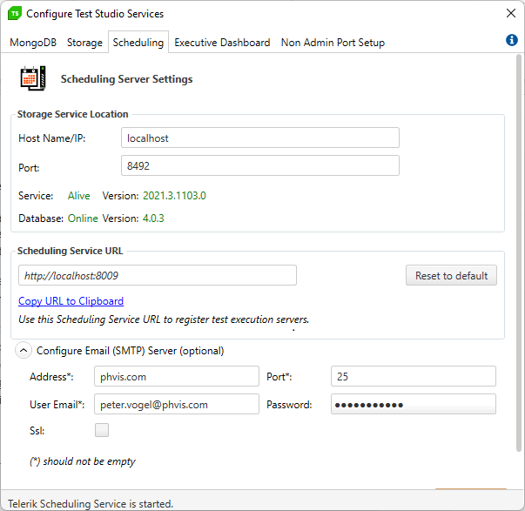Click the service version 2021.3.1103.0
This screenshot has height=511, width=525.
(174, 196)
